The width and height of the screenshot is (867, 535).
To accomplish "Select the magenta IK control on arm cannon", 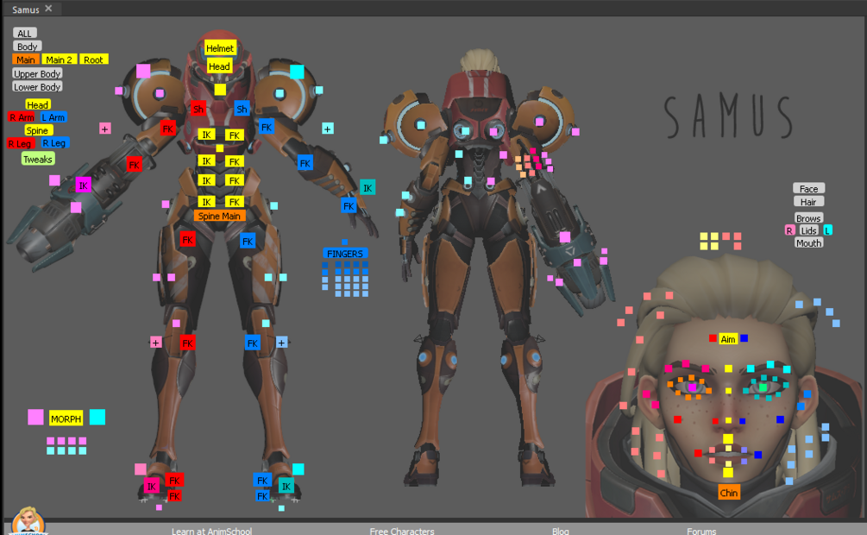I will (83, 186).
